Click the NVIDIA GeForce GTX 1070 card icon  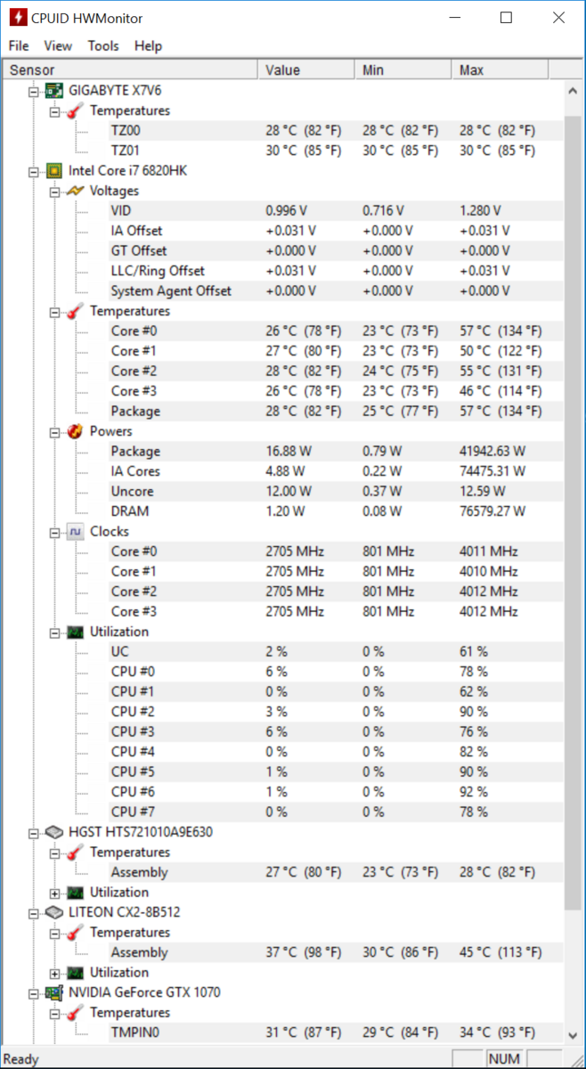pos(53,992)
